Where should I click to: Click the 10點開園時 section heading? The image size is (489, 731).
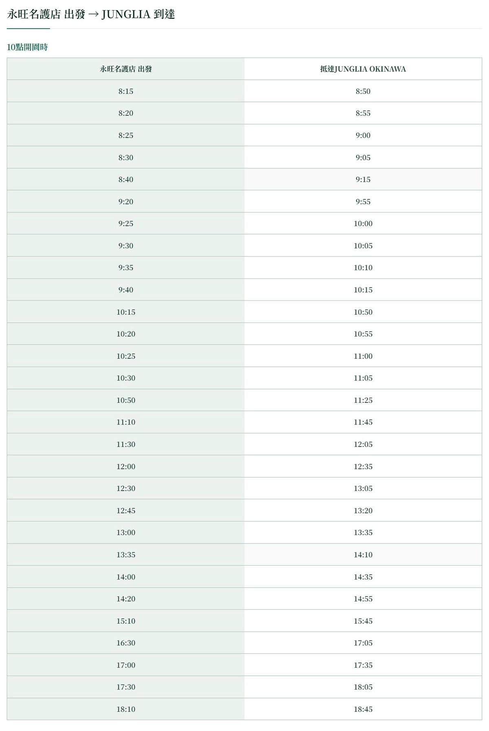(x=27, y=47)
